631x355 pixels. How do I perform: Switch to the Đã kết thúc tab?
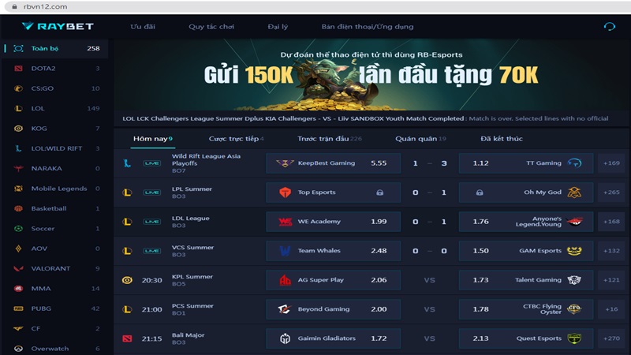tap(502, 139)
